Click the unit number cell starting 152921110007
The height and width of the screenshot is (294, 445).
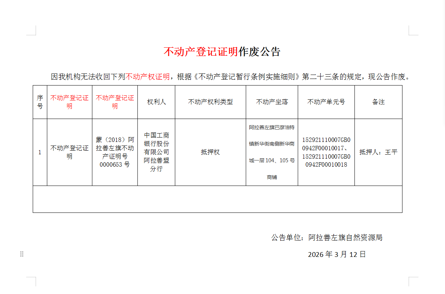[326, 152]
